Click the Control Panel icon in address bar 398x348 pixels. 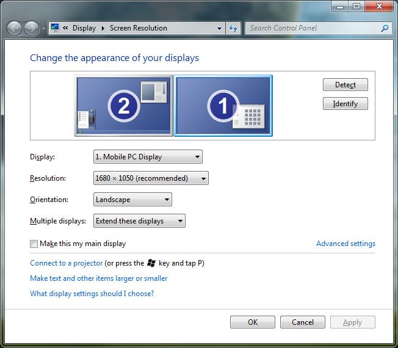click(x=55, y=27)
